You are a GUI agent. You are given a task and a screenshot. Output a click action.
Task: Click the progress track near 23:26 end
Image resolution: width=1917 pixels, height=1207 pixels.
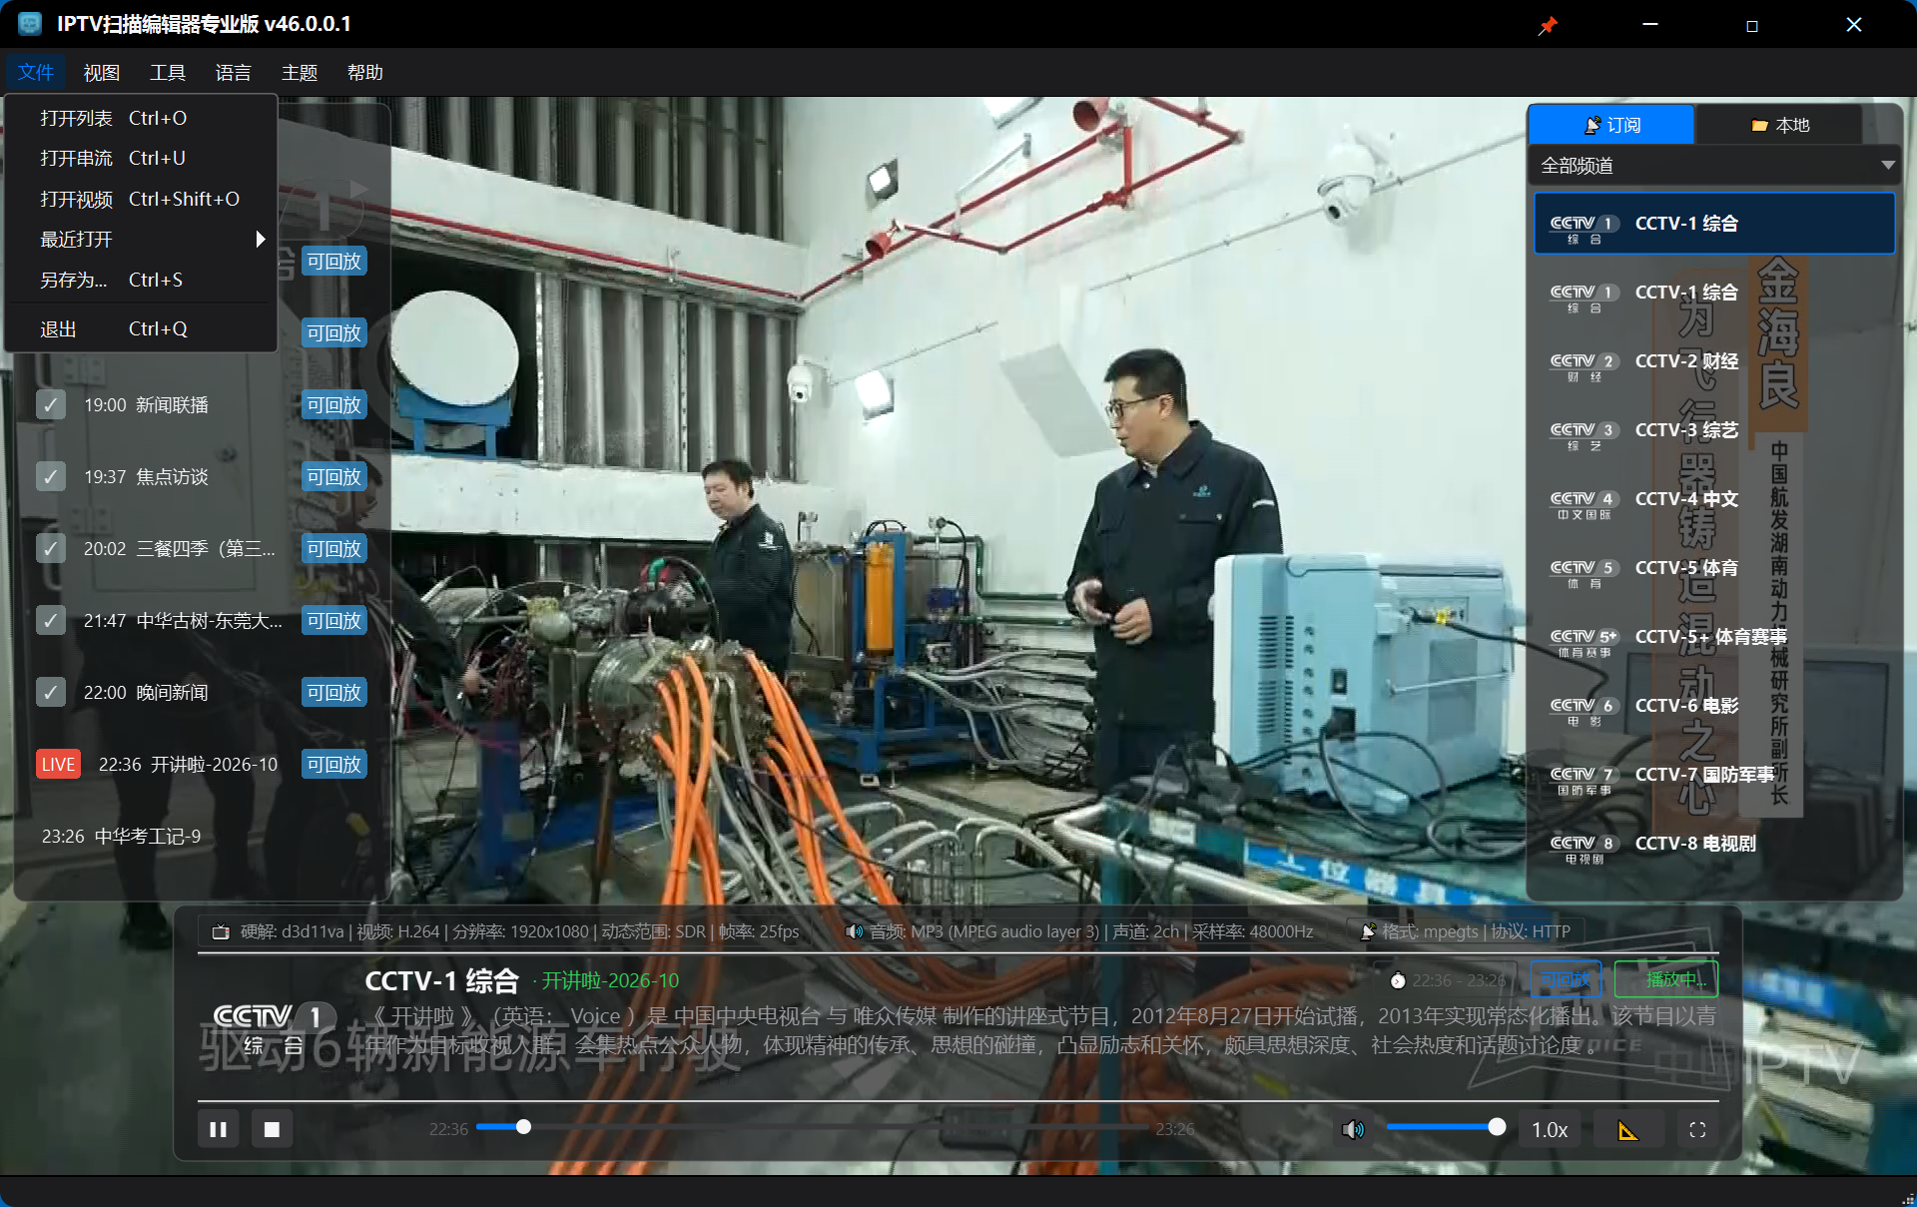(1138, 1127)
